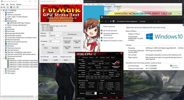
Task: Open the Файл menu in Device Manager
Action: click(x=3, y=4)
